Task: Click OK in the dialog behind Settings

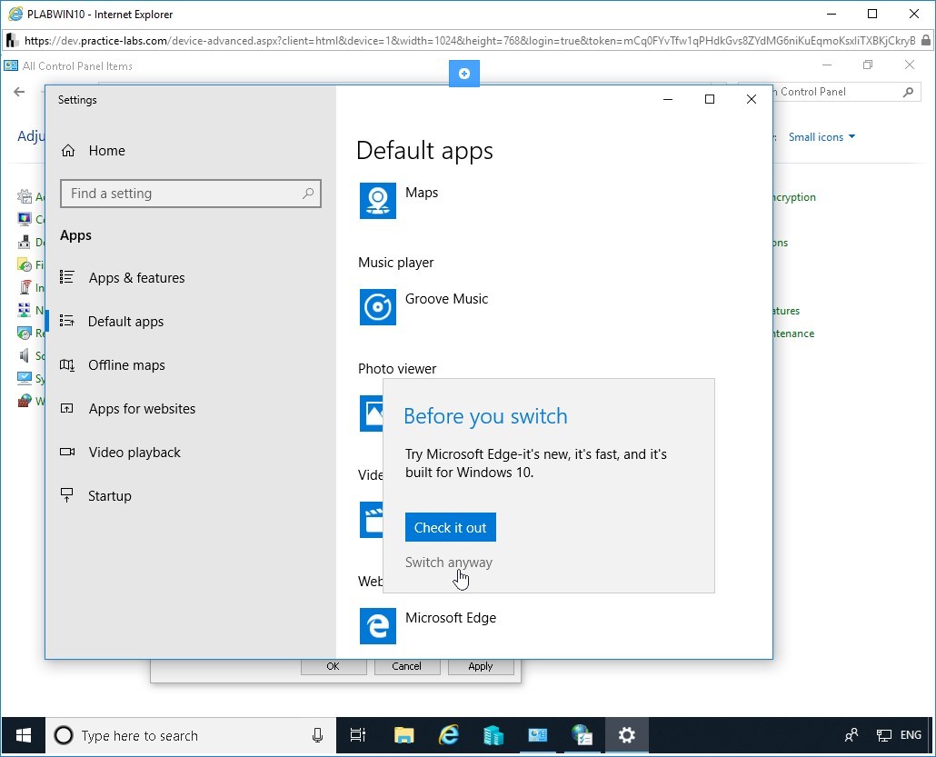Action: (x=334, y=666)
